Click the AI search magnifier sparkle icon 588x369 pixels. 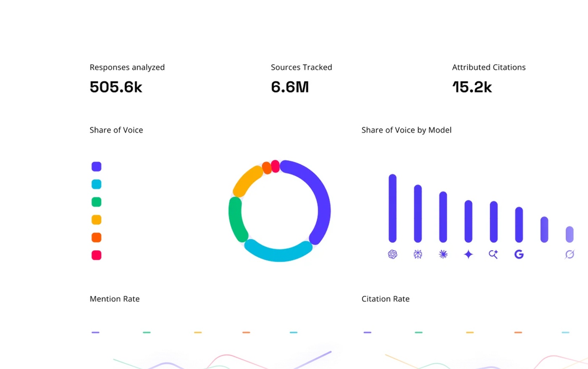point(493,254)
